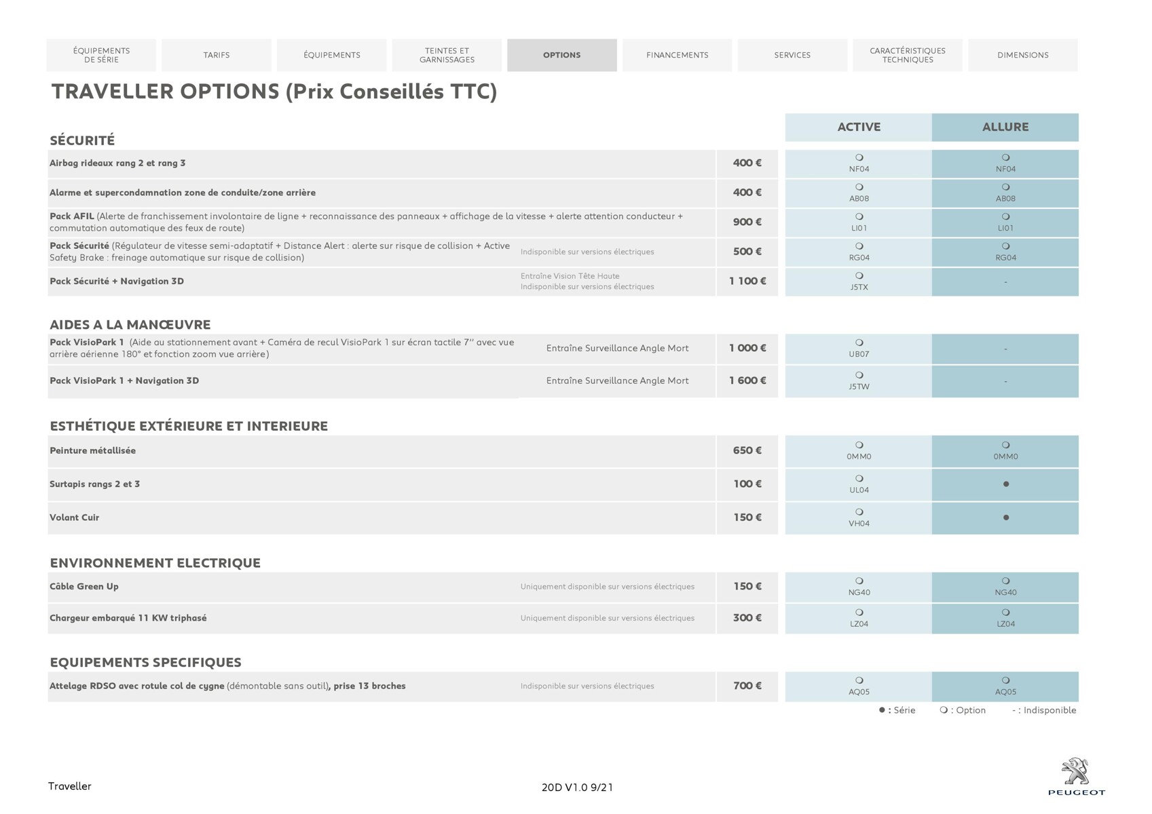Image resolution: width=1152 pixels, height=814 pixels.
Task: Switch to the Services tab
Action: click(x=792, y=55)
